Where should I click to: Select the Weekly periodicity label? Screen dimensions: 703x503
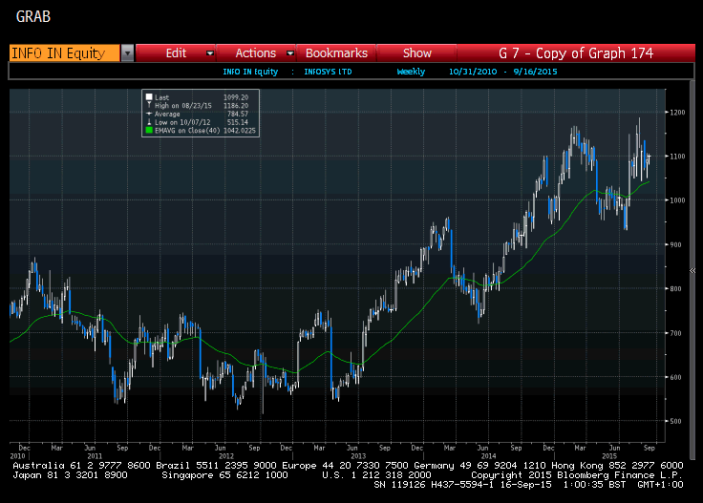[x=413, y=72]
